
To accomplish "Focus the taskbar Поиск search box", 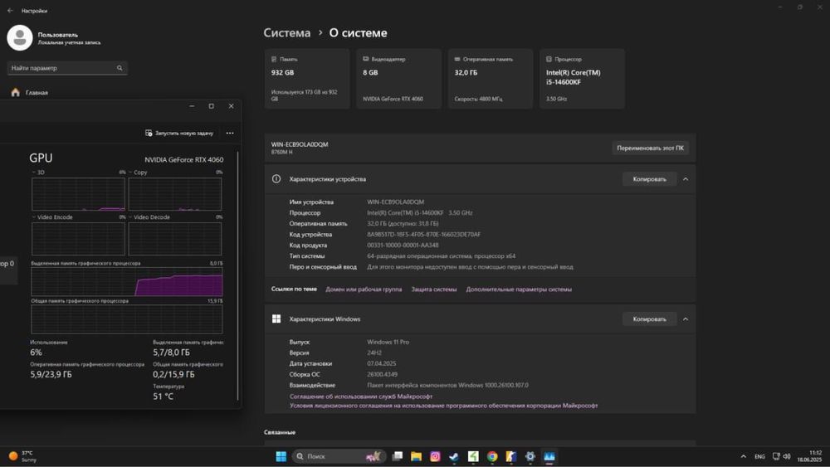I will click(339, 456).
